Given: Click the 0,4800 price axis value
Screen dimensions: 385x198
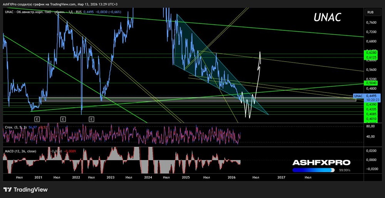Looking at the screenshot, I should point(371,89).
